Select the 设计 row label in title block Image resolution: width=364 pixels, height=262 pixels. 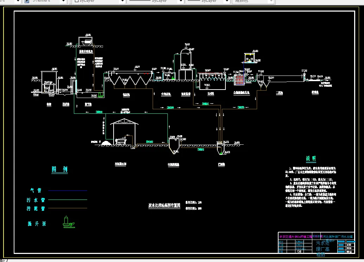281,242
